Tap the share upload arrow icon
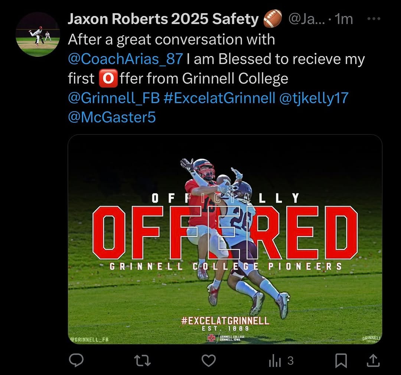 click(x=373, y=361)
